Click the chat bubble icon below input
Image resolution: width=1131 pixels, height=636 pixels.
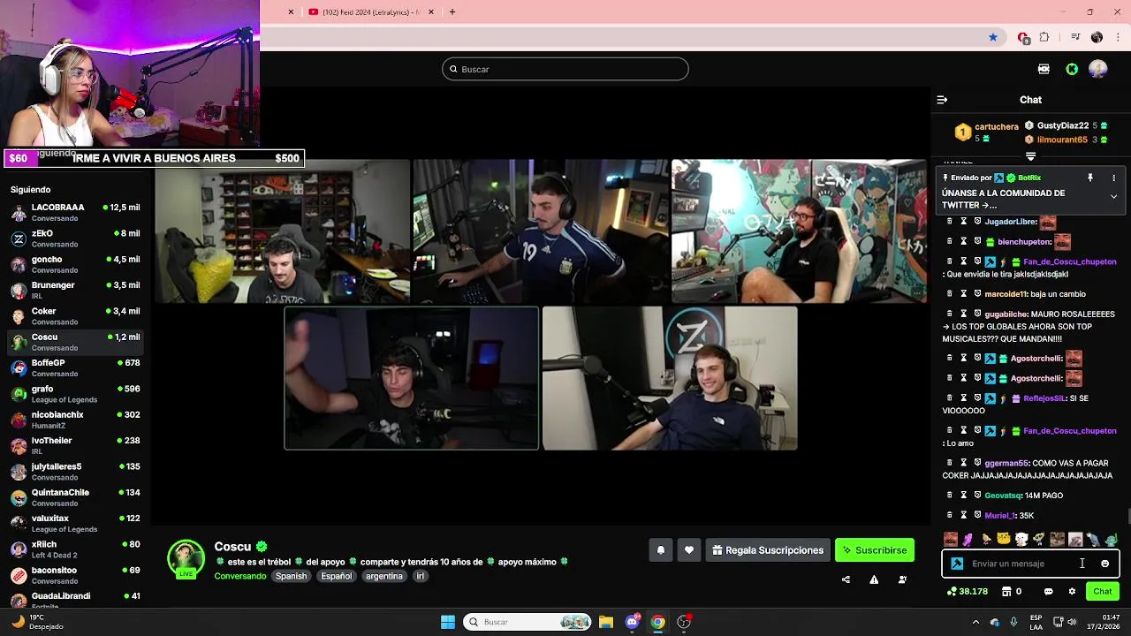tap(1049, 592)
